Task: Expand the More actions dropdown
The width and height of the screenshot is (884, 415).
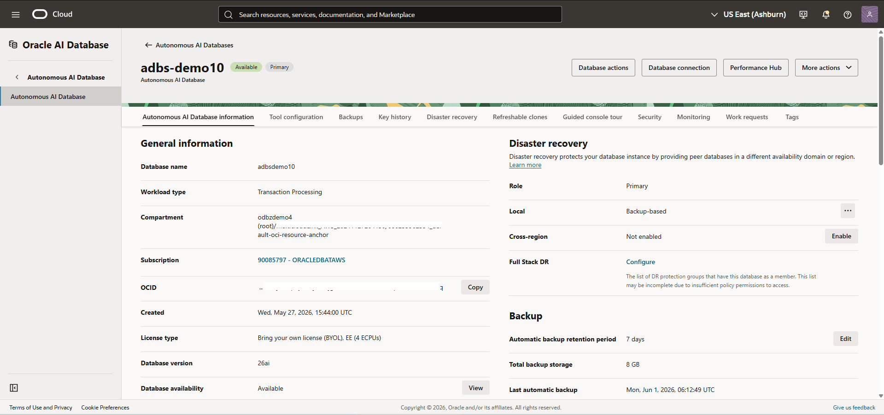Action: click(x=826, y=68)
